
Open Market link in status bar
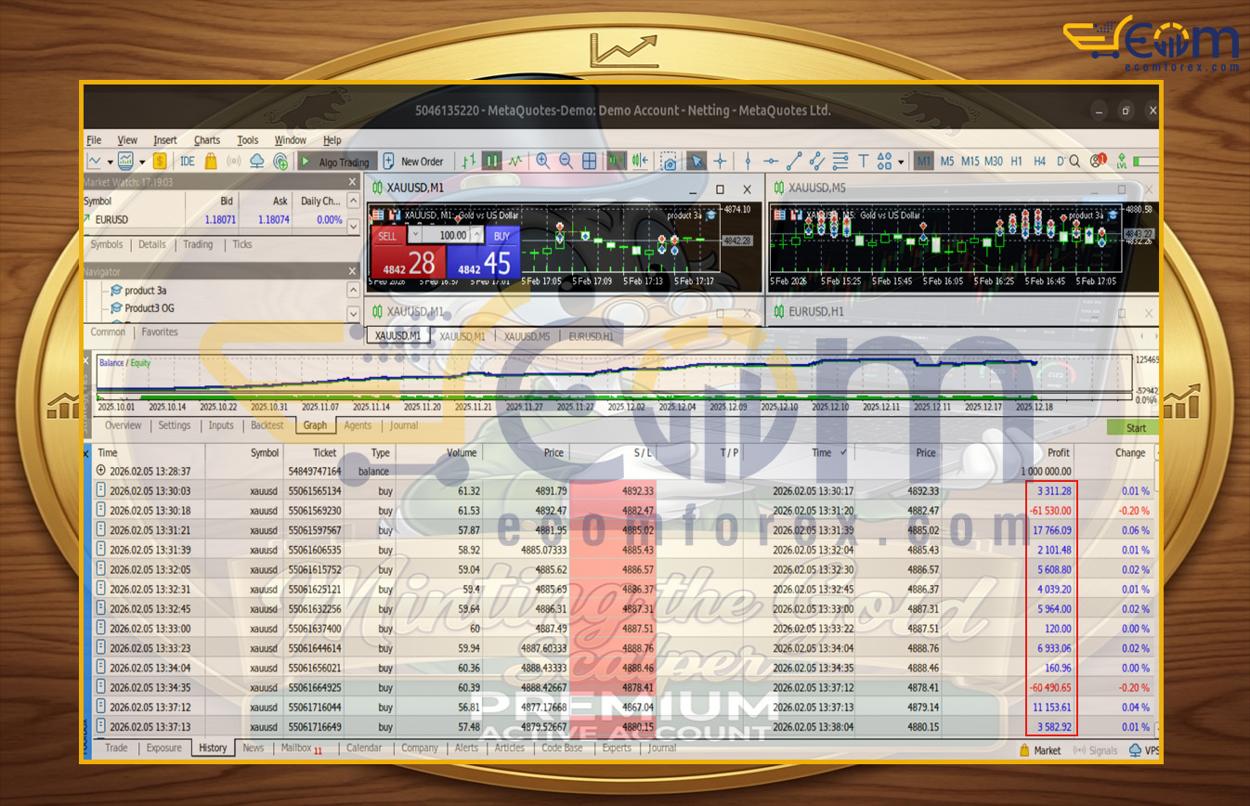(1040, 750)
